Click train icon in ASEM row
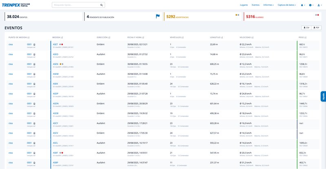 [34, 74]
